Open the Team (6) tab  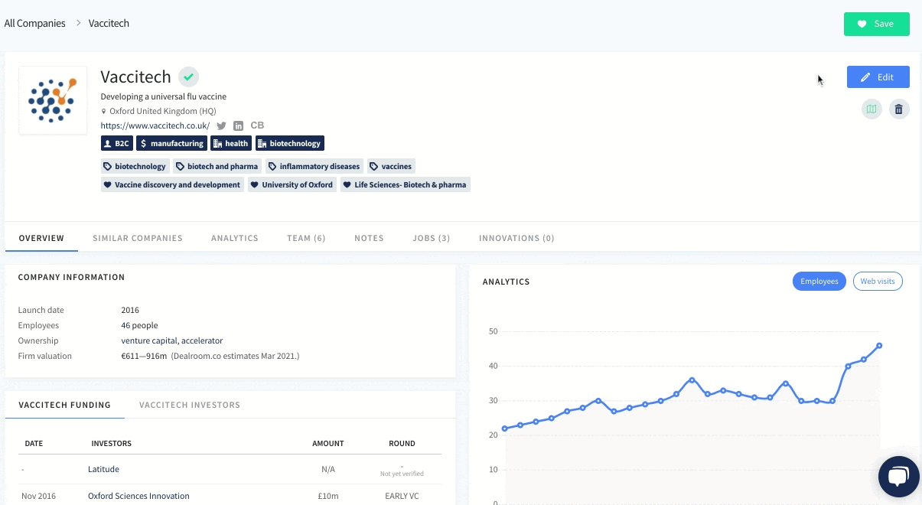[306, 238]
